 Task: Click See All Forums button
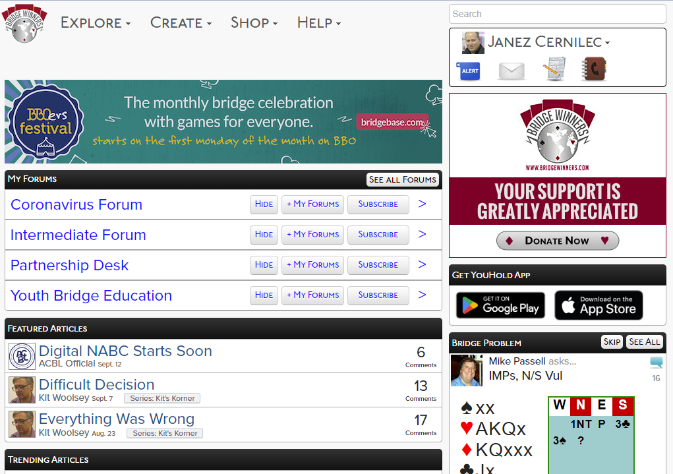pos(403,179)
